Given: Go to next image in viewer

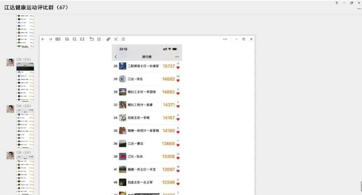Looking at the screenshot, I should 50,39.
